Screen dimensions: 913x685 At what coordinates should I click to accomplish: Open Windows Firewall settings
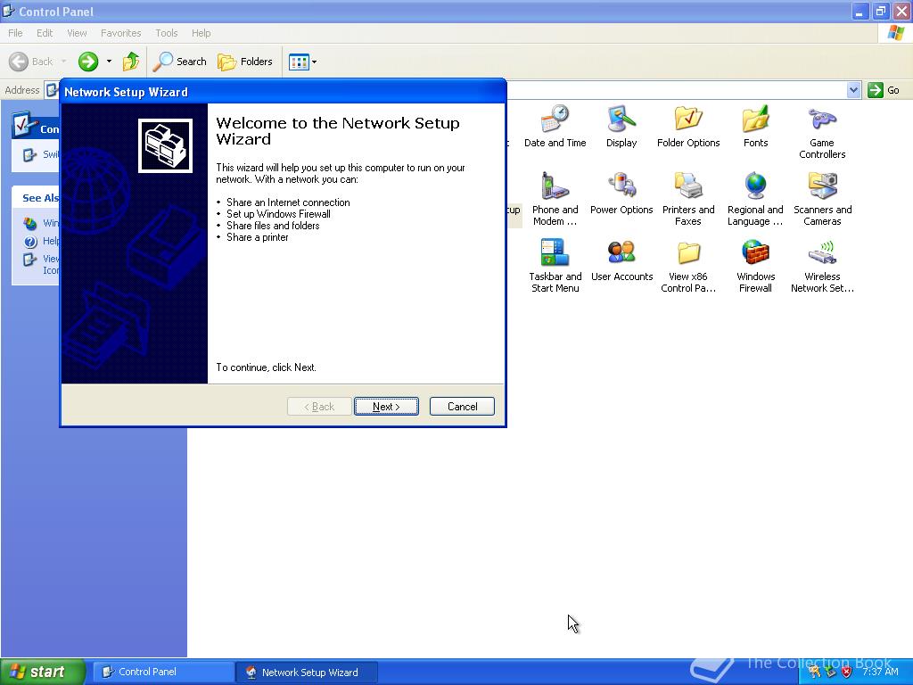755,257
